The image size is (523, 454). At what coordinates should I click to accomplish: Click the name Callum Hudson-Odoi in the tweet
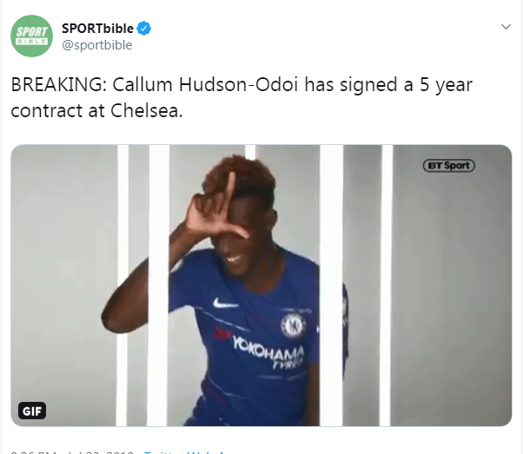205,85
